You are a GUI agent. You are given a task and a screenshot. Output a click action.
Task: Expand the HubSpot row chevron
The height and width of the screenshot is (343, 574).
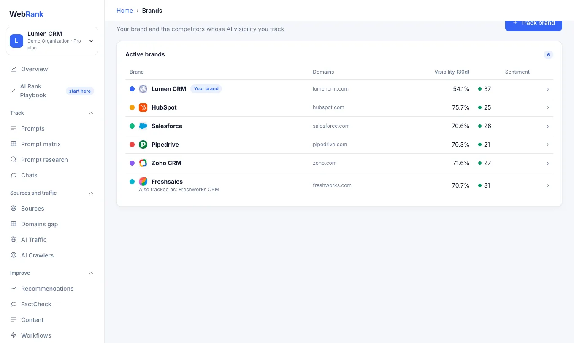548,107
